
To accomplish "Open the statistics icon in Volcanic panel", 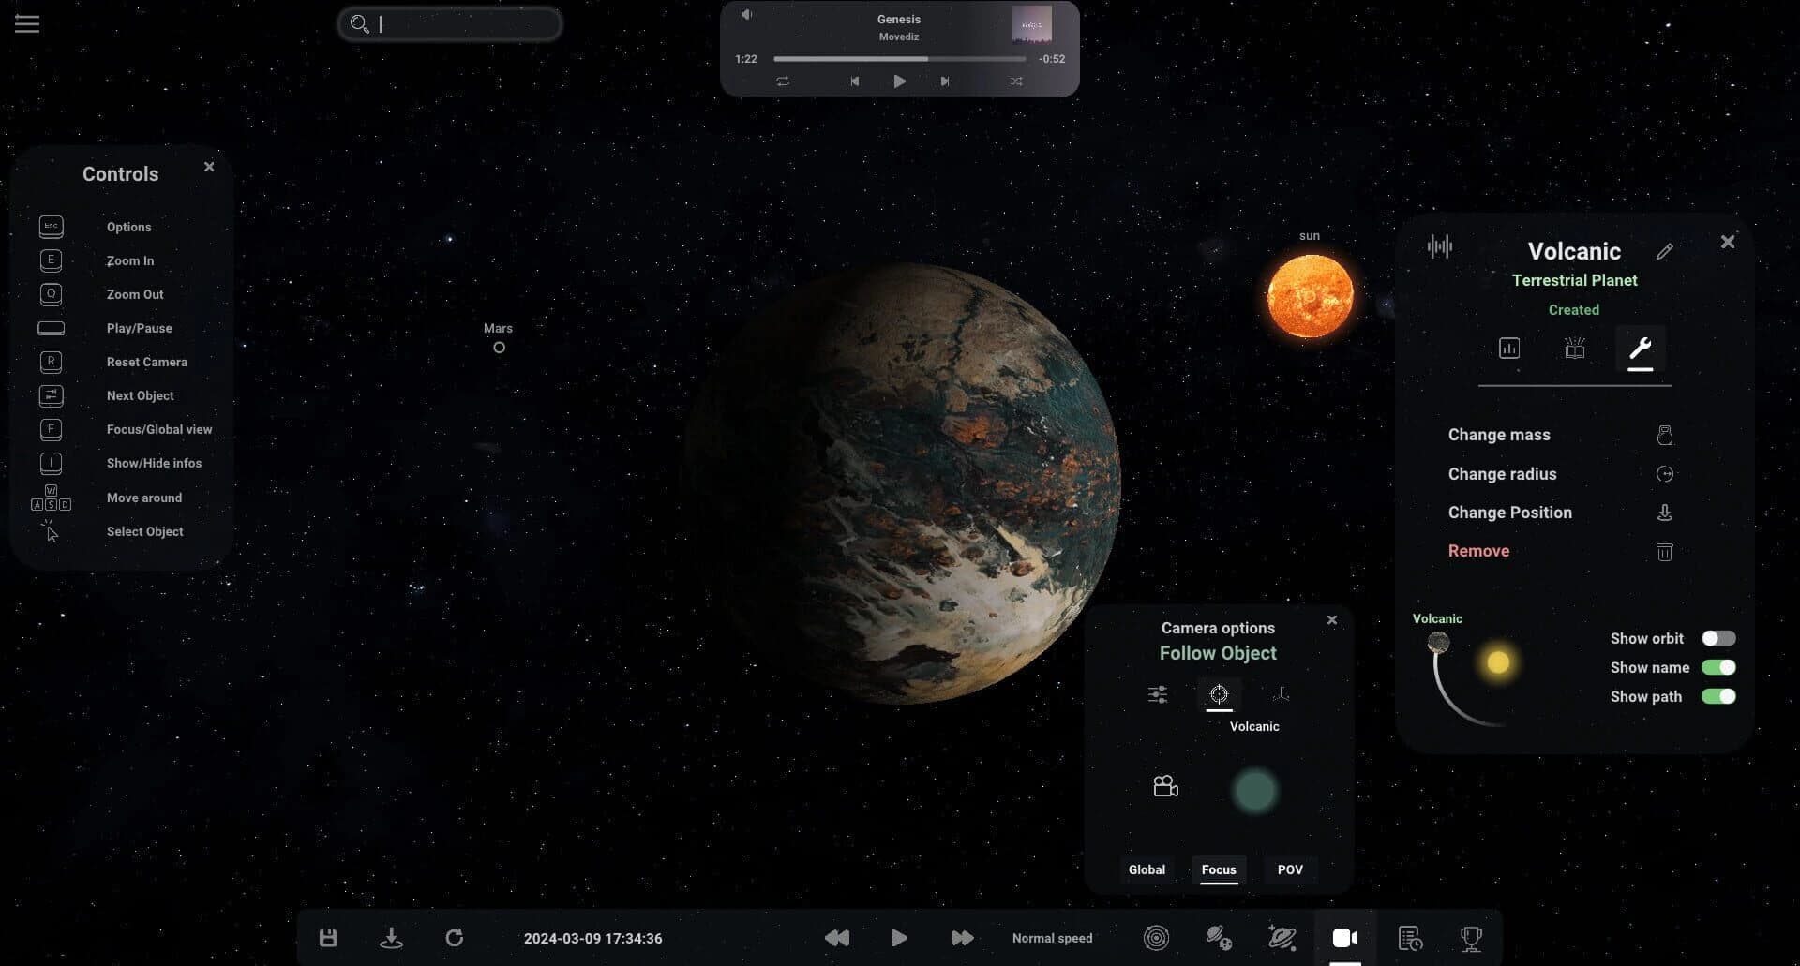I will click(x=1509, y=348).
